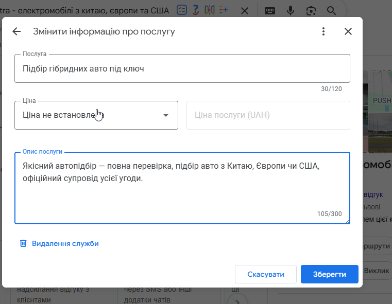392x304 pixels.
Task: Click the magnifier search icon
Action: pyautogui.click(x=331, y=11)
